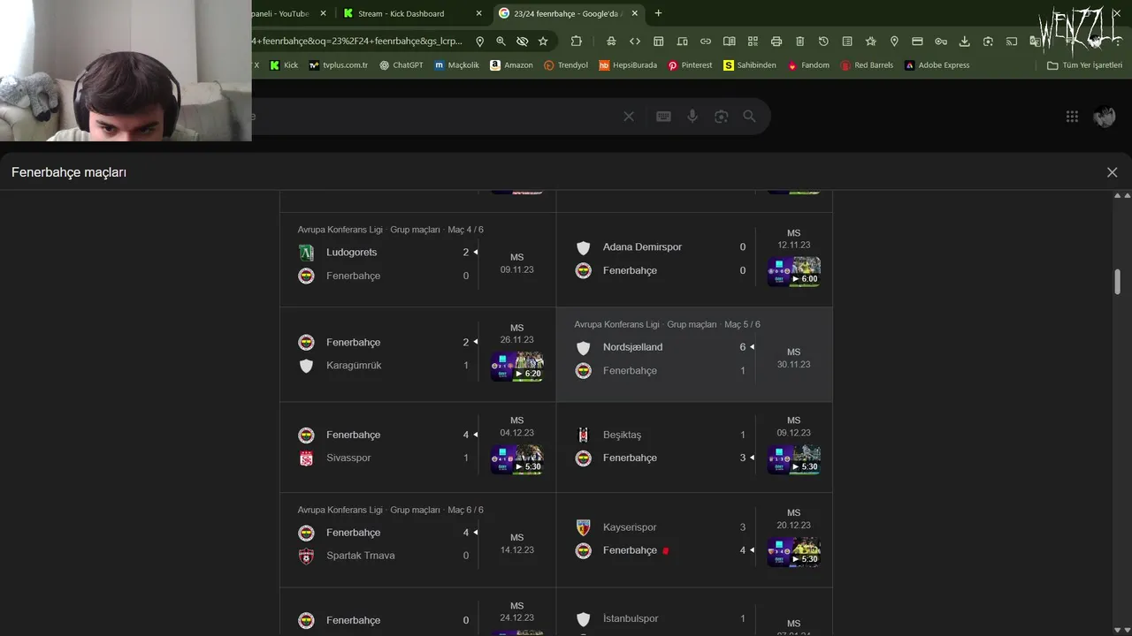
Task: Open the Ludogorets vs Fenerbahçe match
Action: [417, 260]
